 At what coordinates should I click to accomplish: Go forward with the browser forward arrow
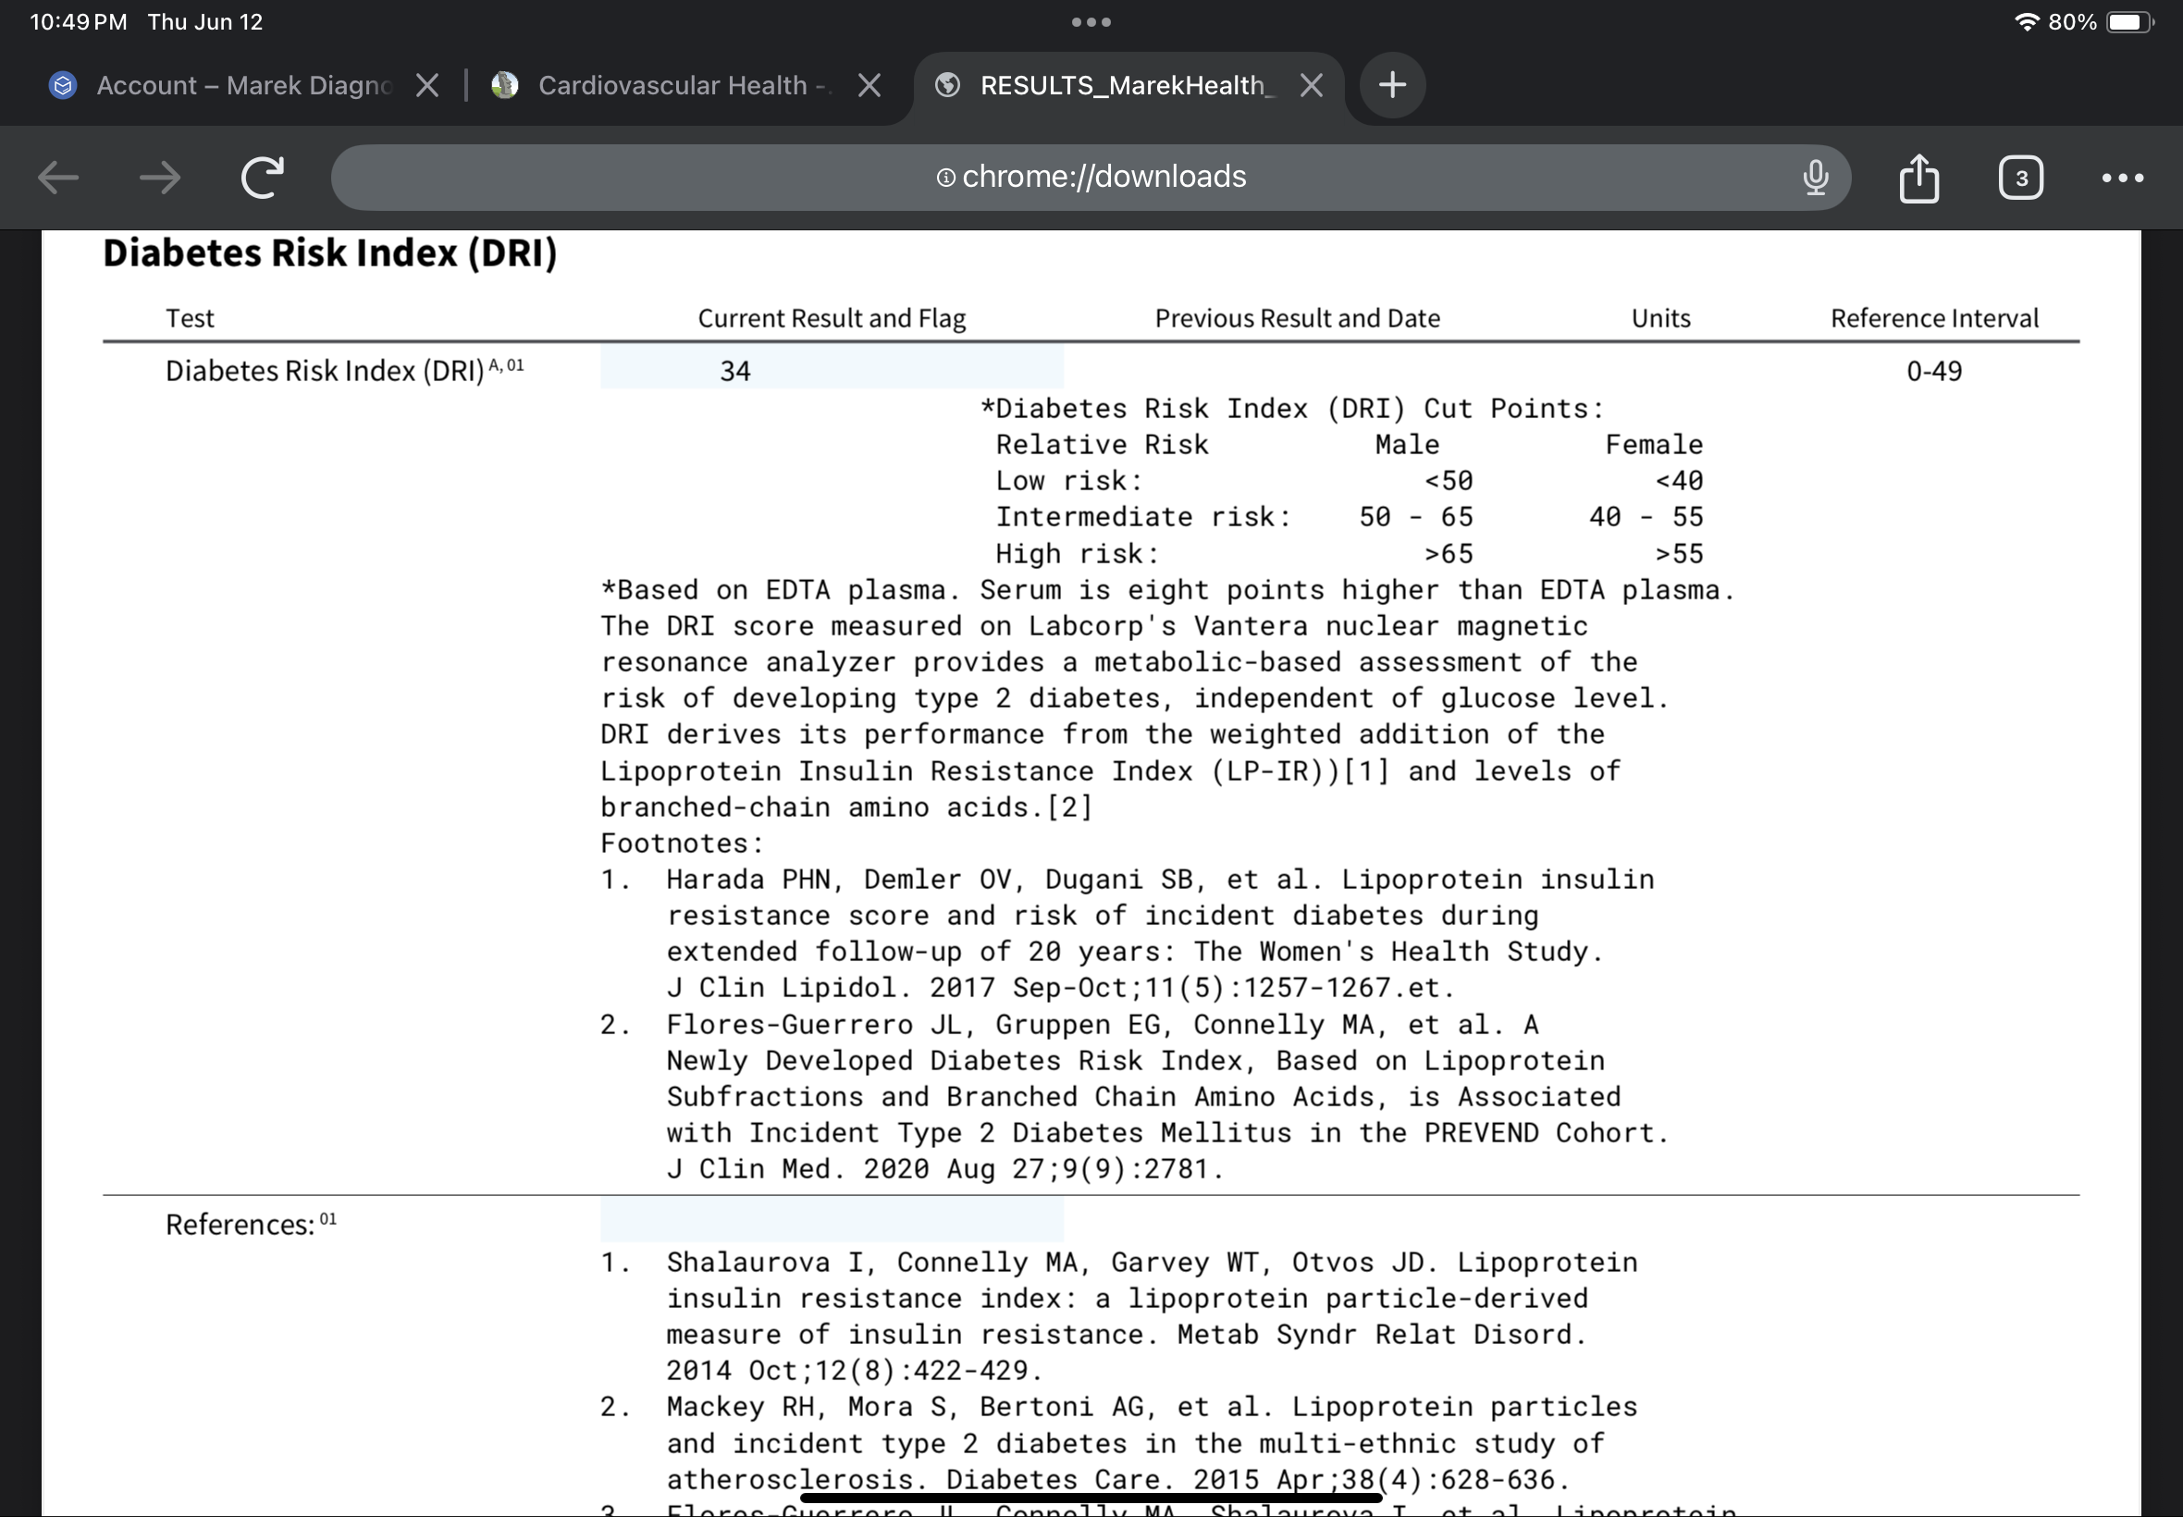point(160,178)
